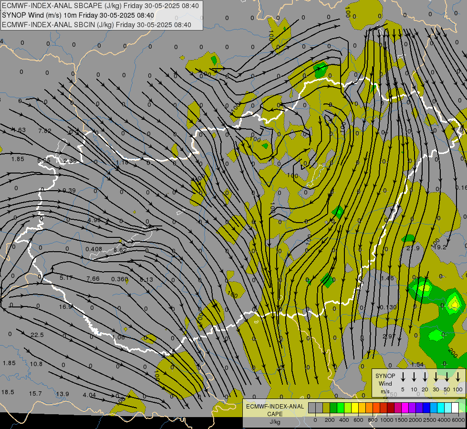
Task: Click the 9.39 wind value on the map
Action: [69, 190]
